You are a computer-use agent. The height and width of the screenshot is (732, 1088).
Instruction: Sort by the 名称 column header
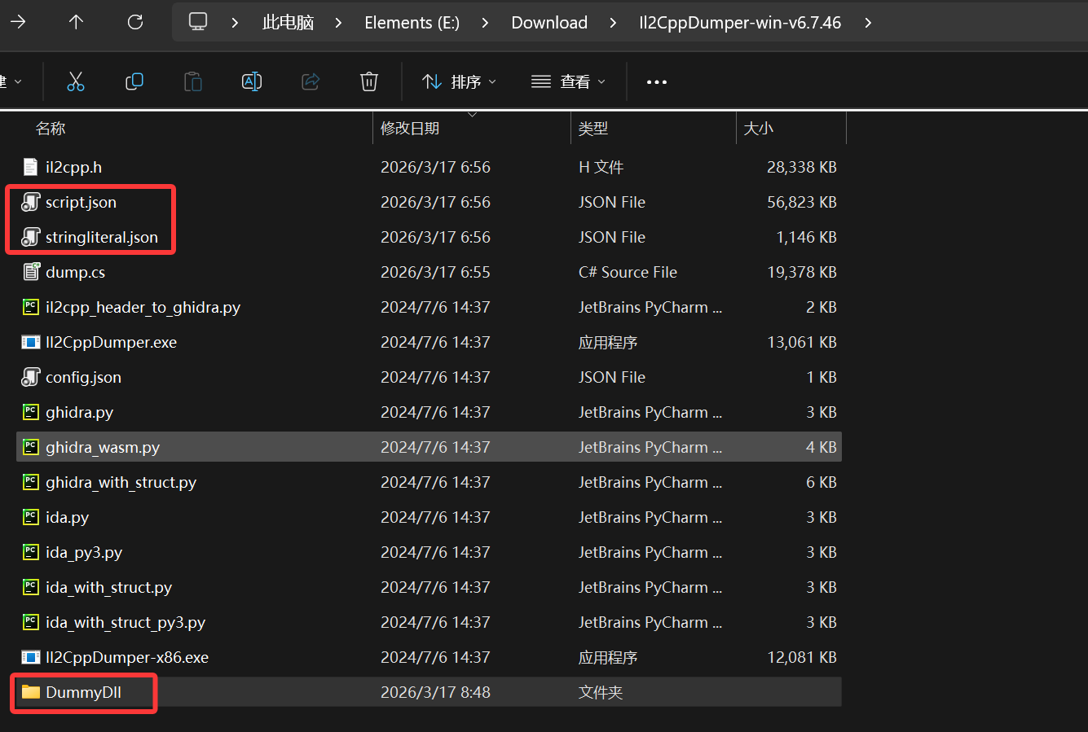coord(51,129)
